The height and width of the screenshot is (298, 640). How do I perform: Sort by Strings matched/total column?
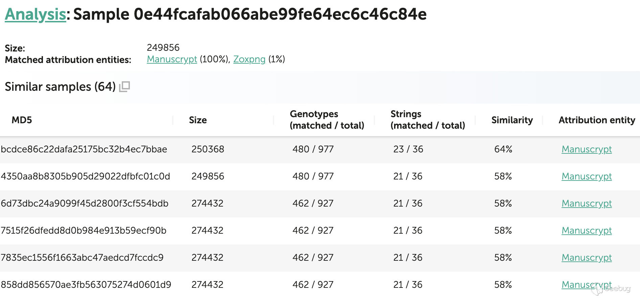click(428, 120)
